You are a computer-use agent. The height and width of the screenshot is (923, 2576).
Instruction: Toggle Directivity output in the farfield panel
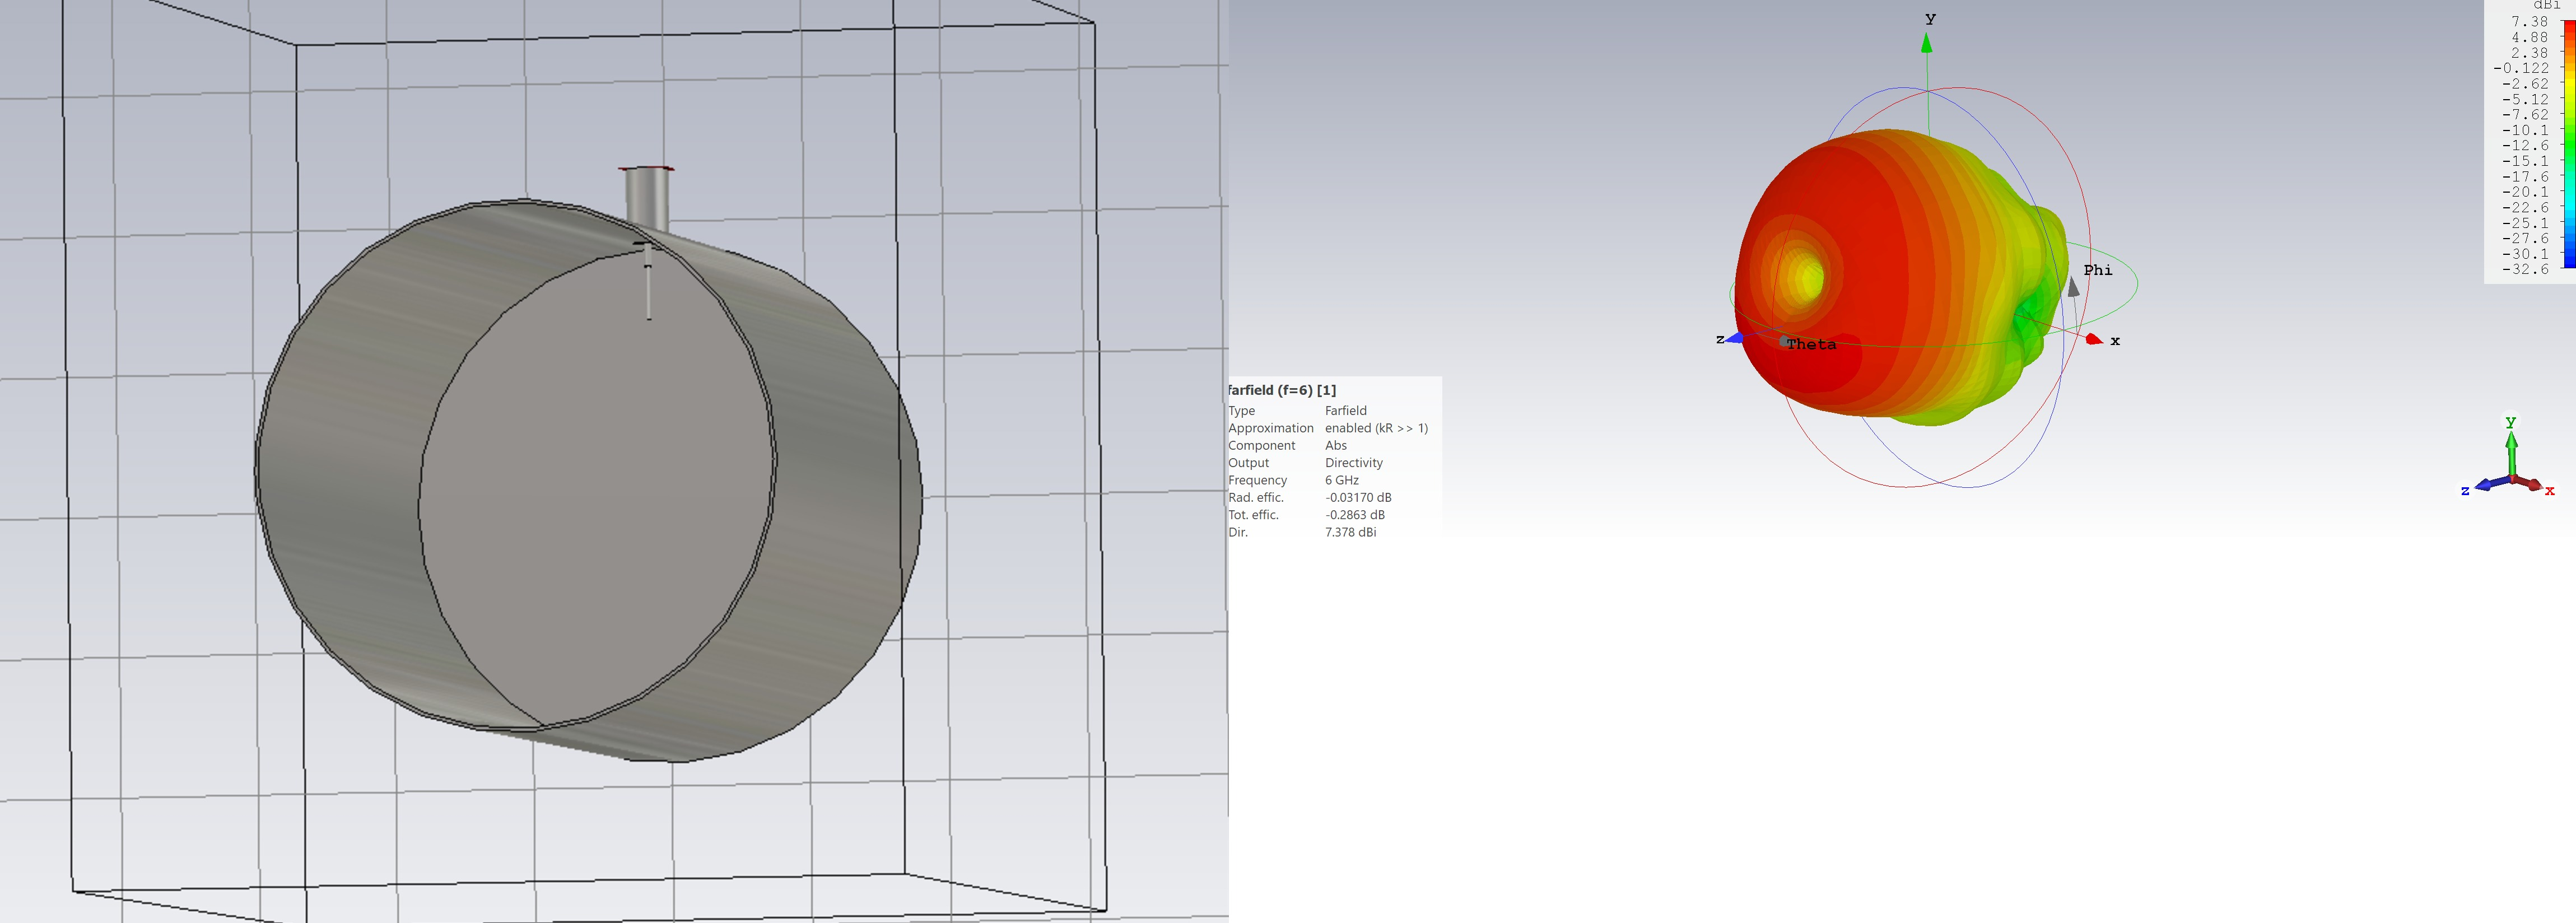click(x=1354, y=463)
